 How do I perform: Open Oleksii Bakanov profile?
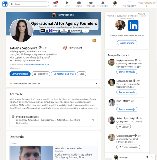tap(125, 136)
